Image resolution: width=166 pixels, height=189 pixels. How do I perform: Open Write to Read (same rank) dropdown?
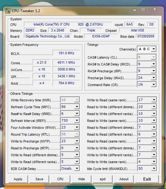point(147,100)
